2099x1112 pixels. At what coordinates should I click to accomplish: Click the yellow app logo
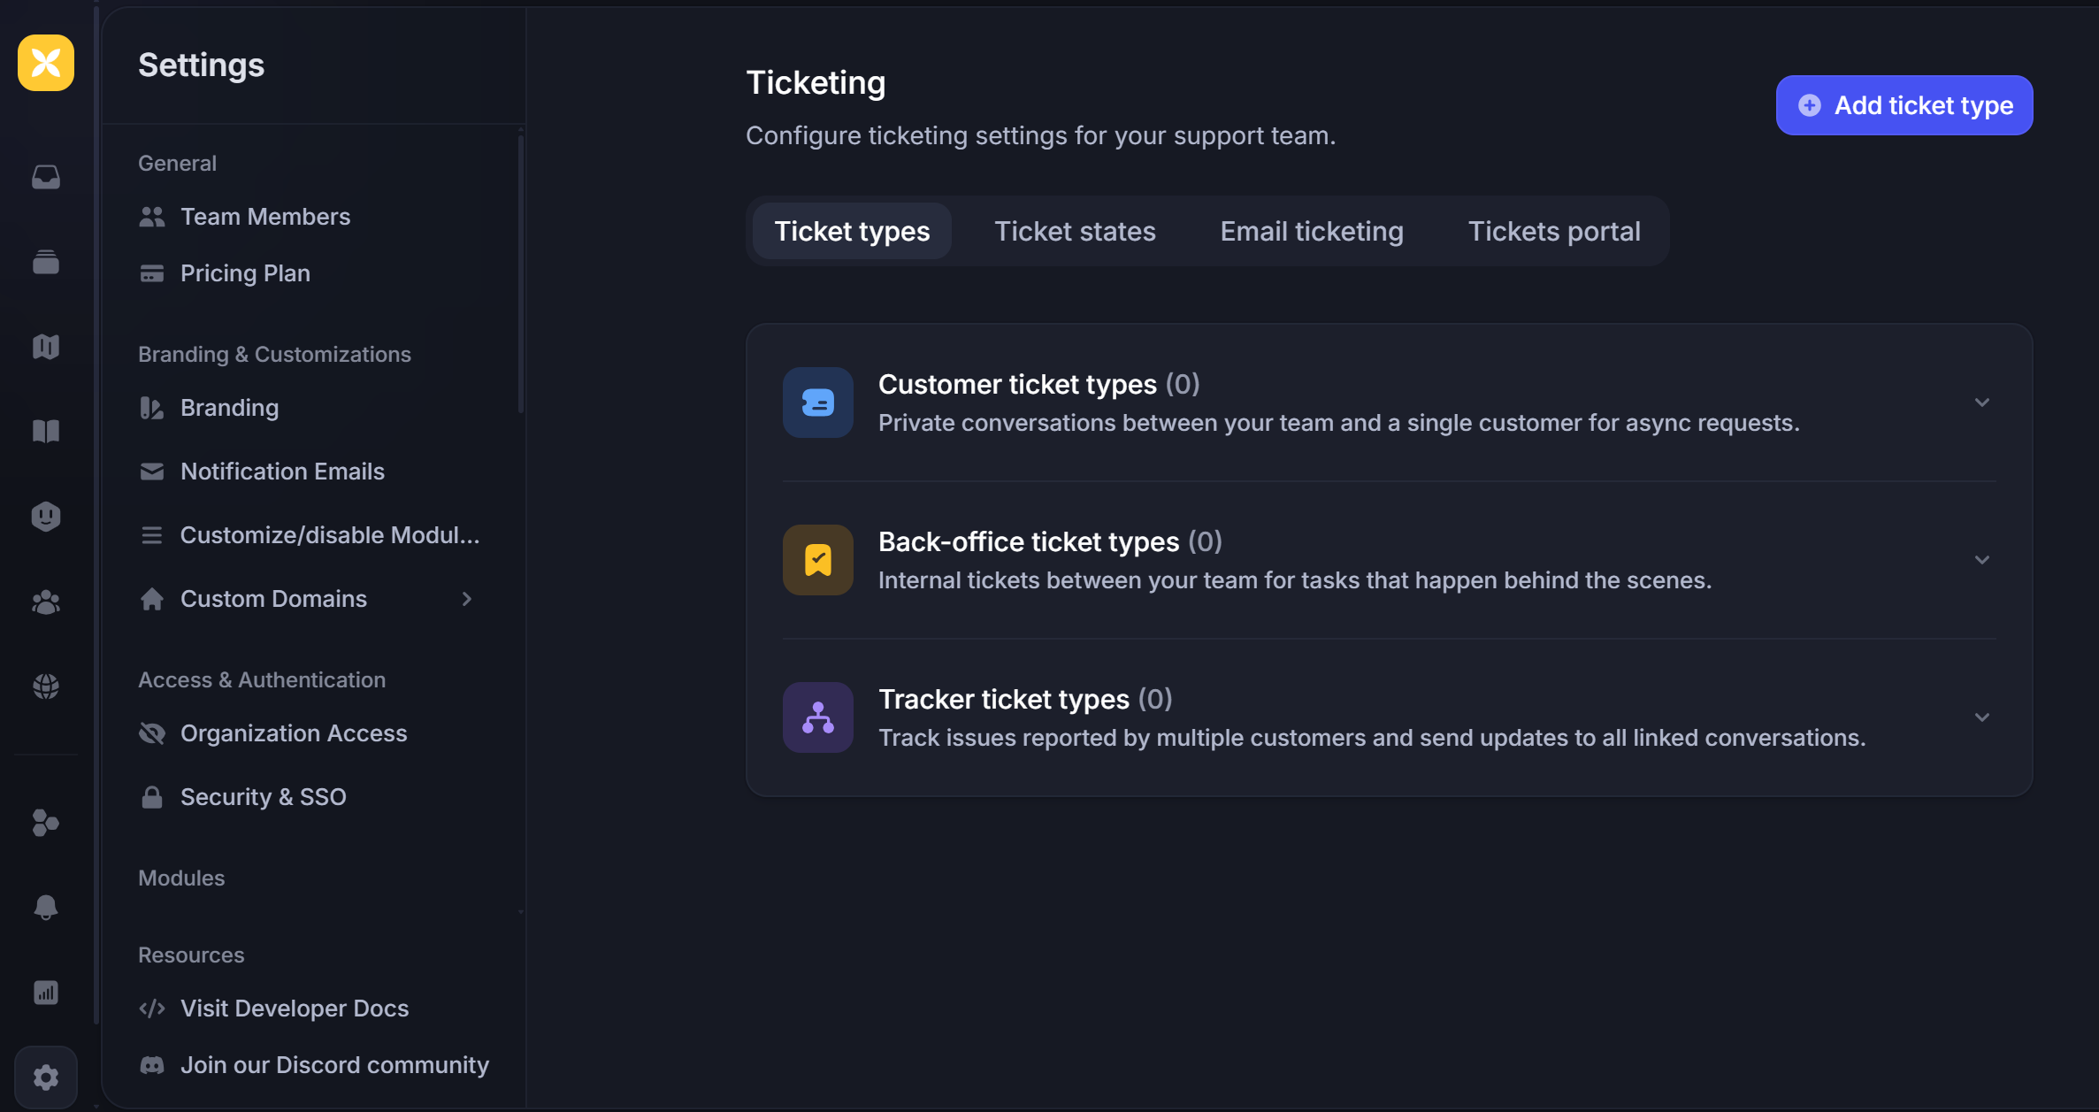click(46, 63)
